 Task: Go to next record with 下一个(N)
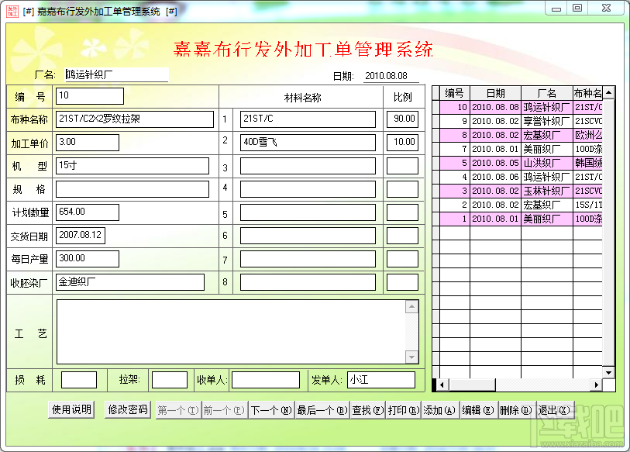271,410
